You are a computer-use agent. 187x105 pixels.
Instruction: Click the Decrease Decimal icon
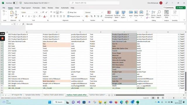[101, 16]
